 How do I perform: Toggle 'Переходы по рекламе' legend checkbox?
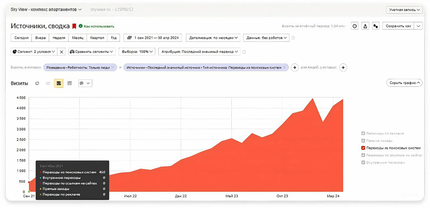tap(363, 133)
